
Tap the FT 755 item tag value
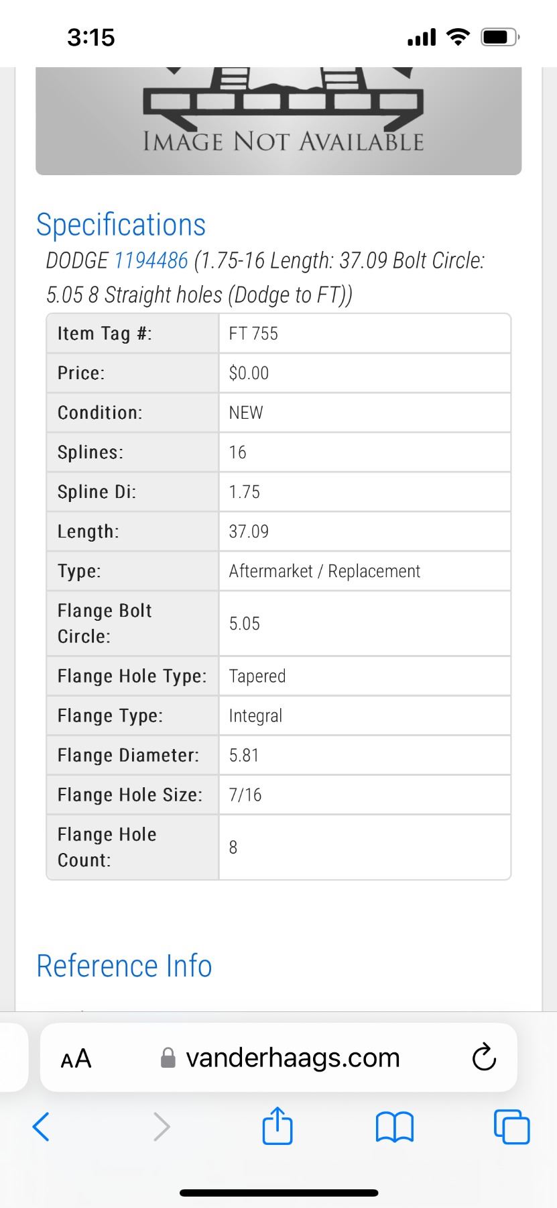(x=253, y=334)
